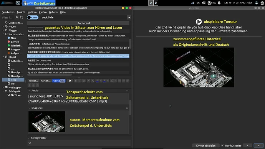265x149 pixels.
Task: Toggle the Nur Rückseite checkbox
Action: pyautogui.click(x=222, y=146)
